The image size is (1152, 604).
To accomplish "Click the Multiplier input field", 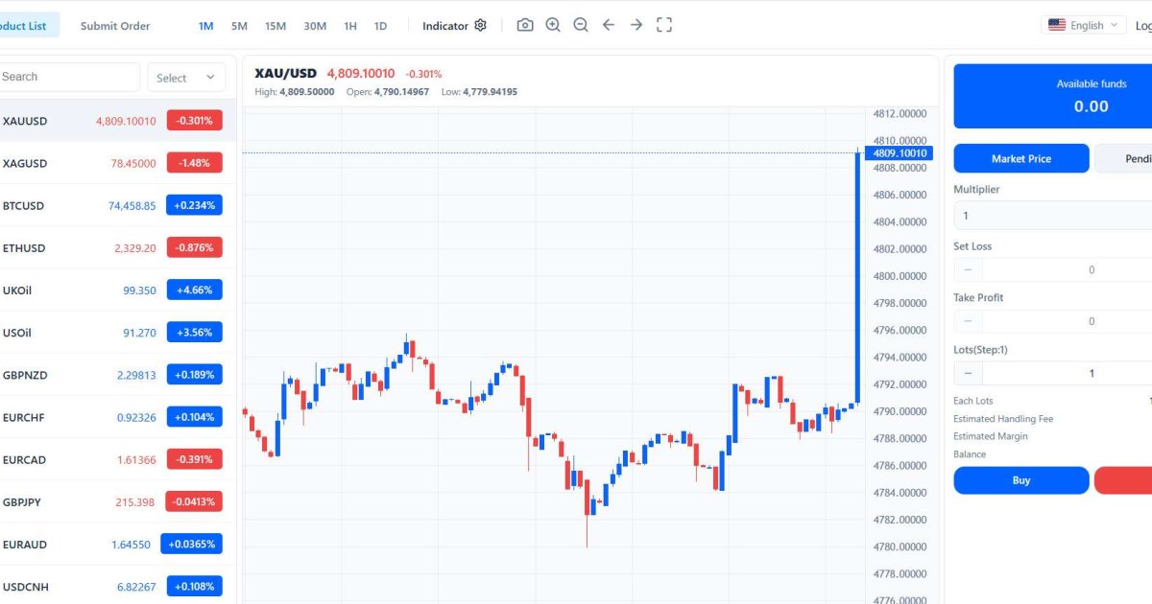I will click(x=1052, y=216).
